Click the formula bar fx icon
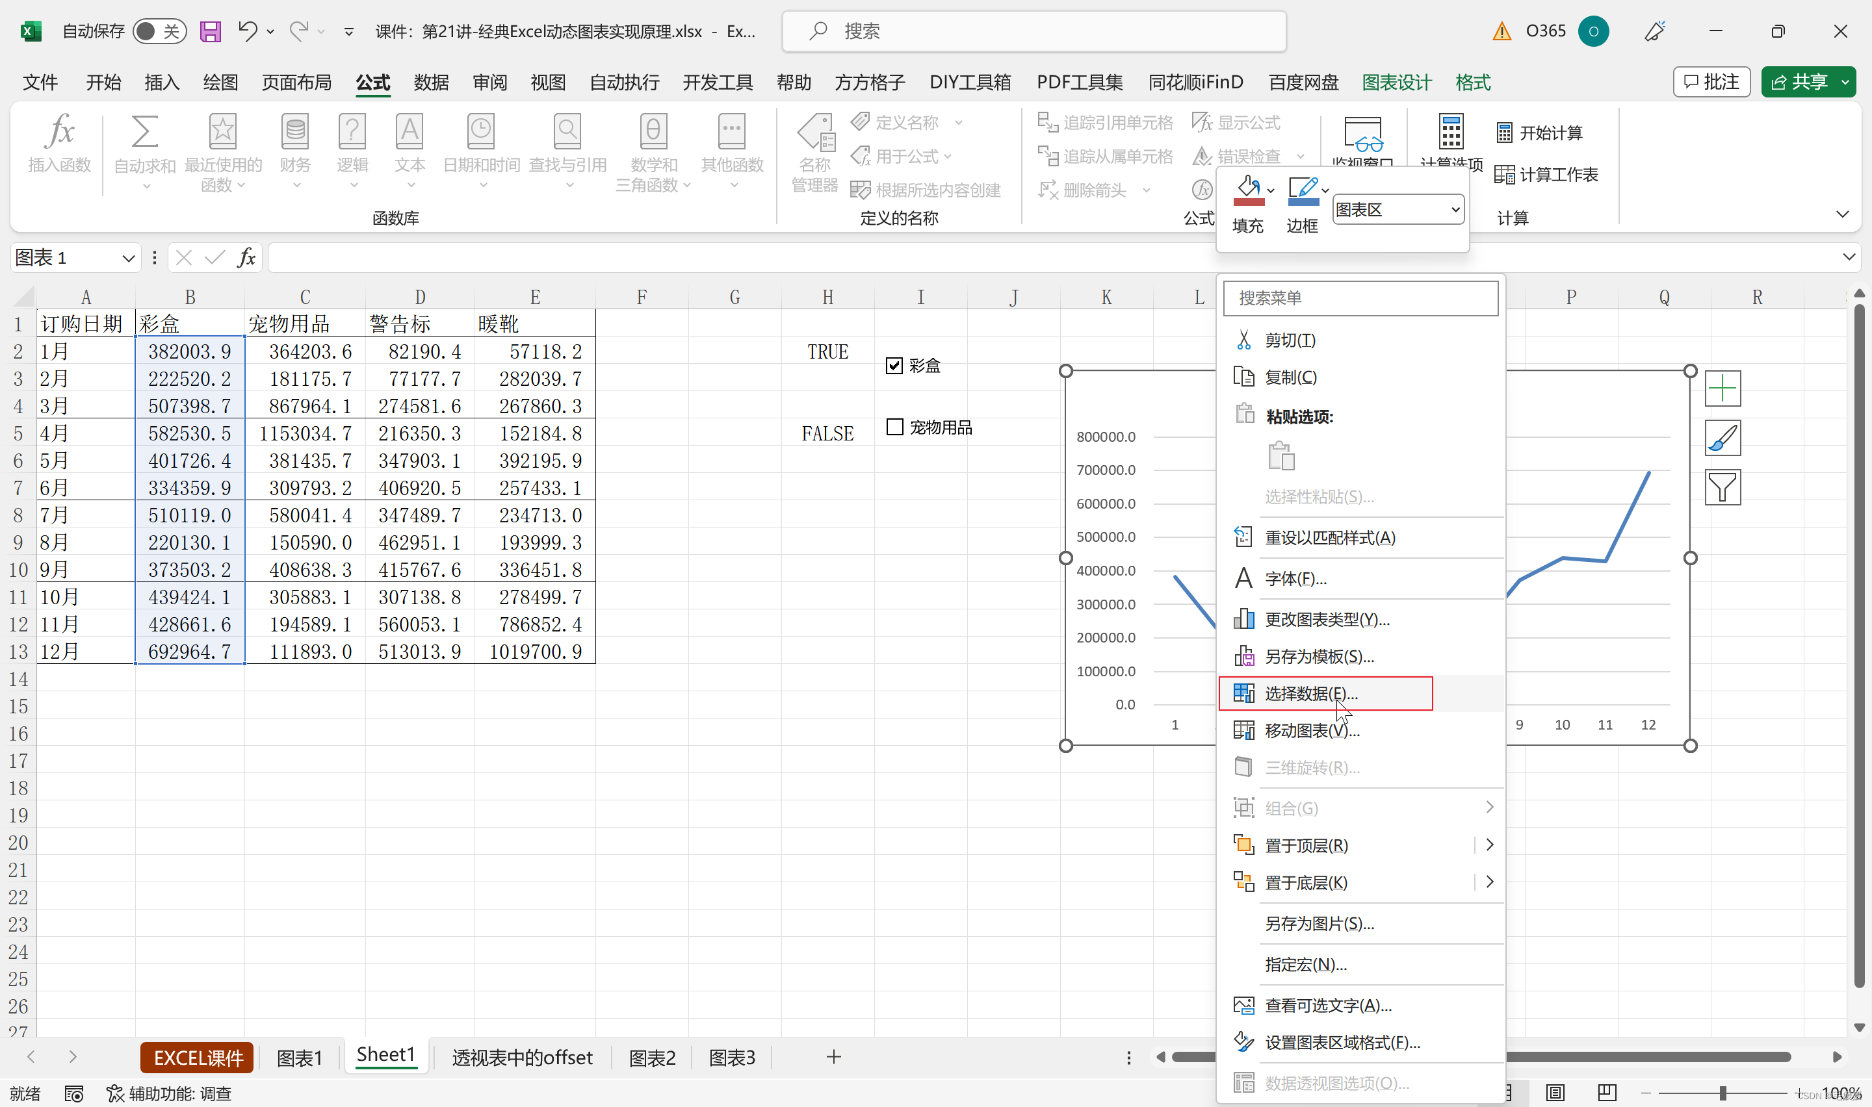1872x1107 pixels. (246, 258)
